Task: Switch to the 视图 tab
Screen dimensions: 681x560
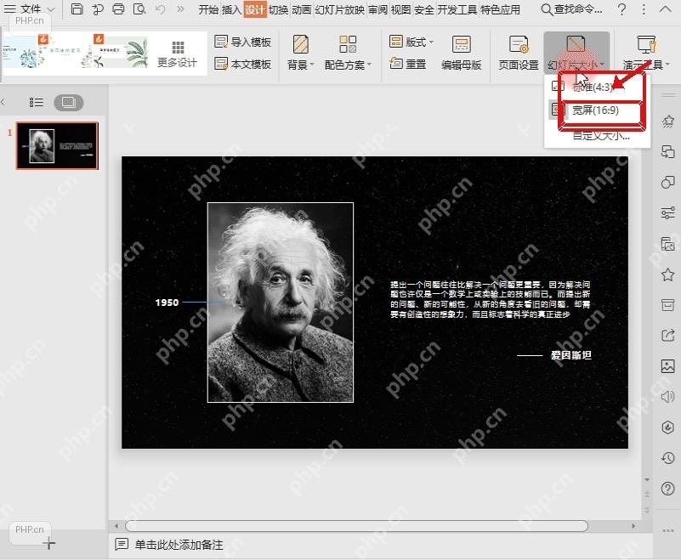Action: (x=400, y=9)
